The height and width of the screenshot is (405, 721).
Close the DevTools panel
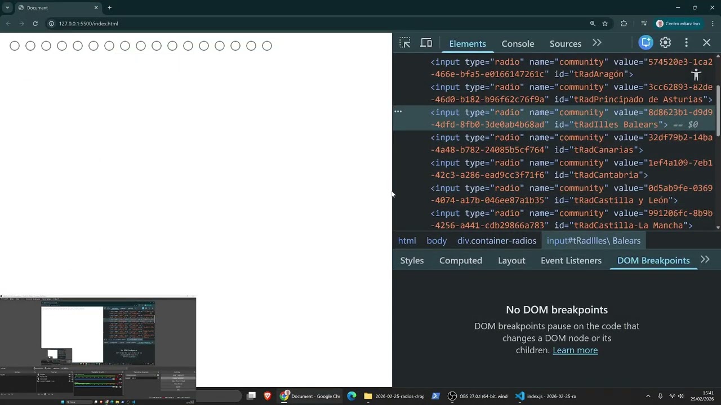click(x=707, y=43)
